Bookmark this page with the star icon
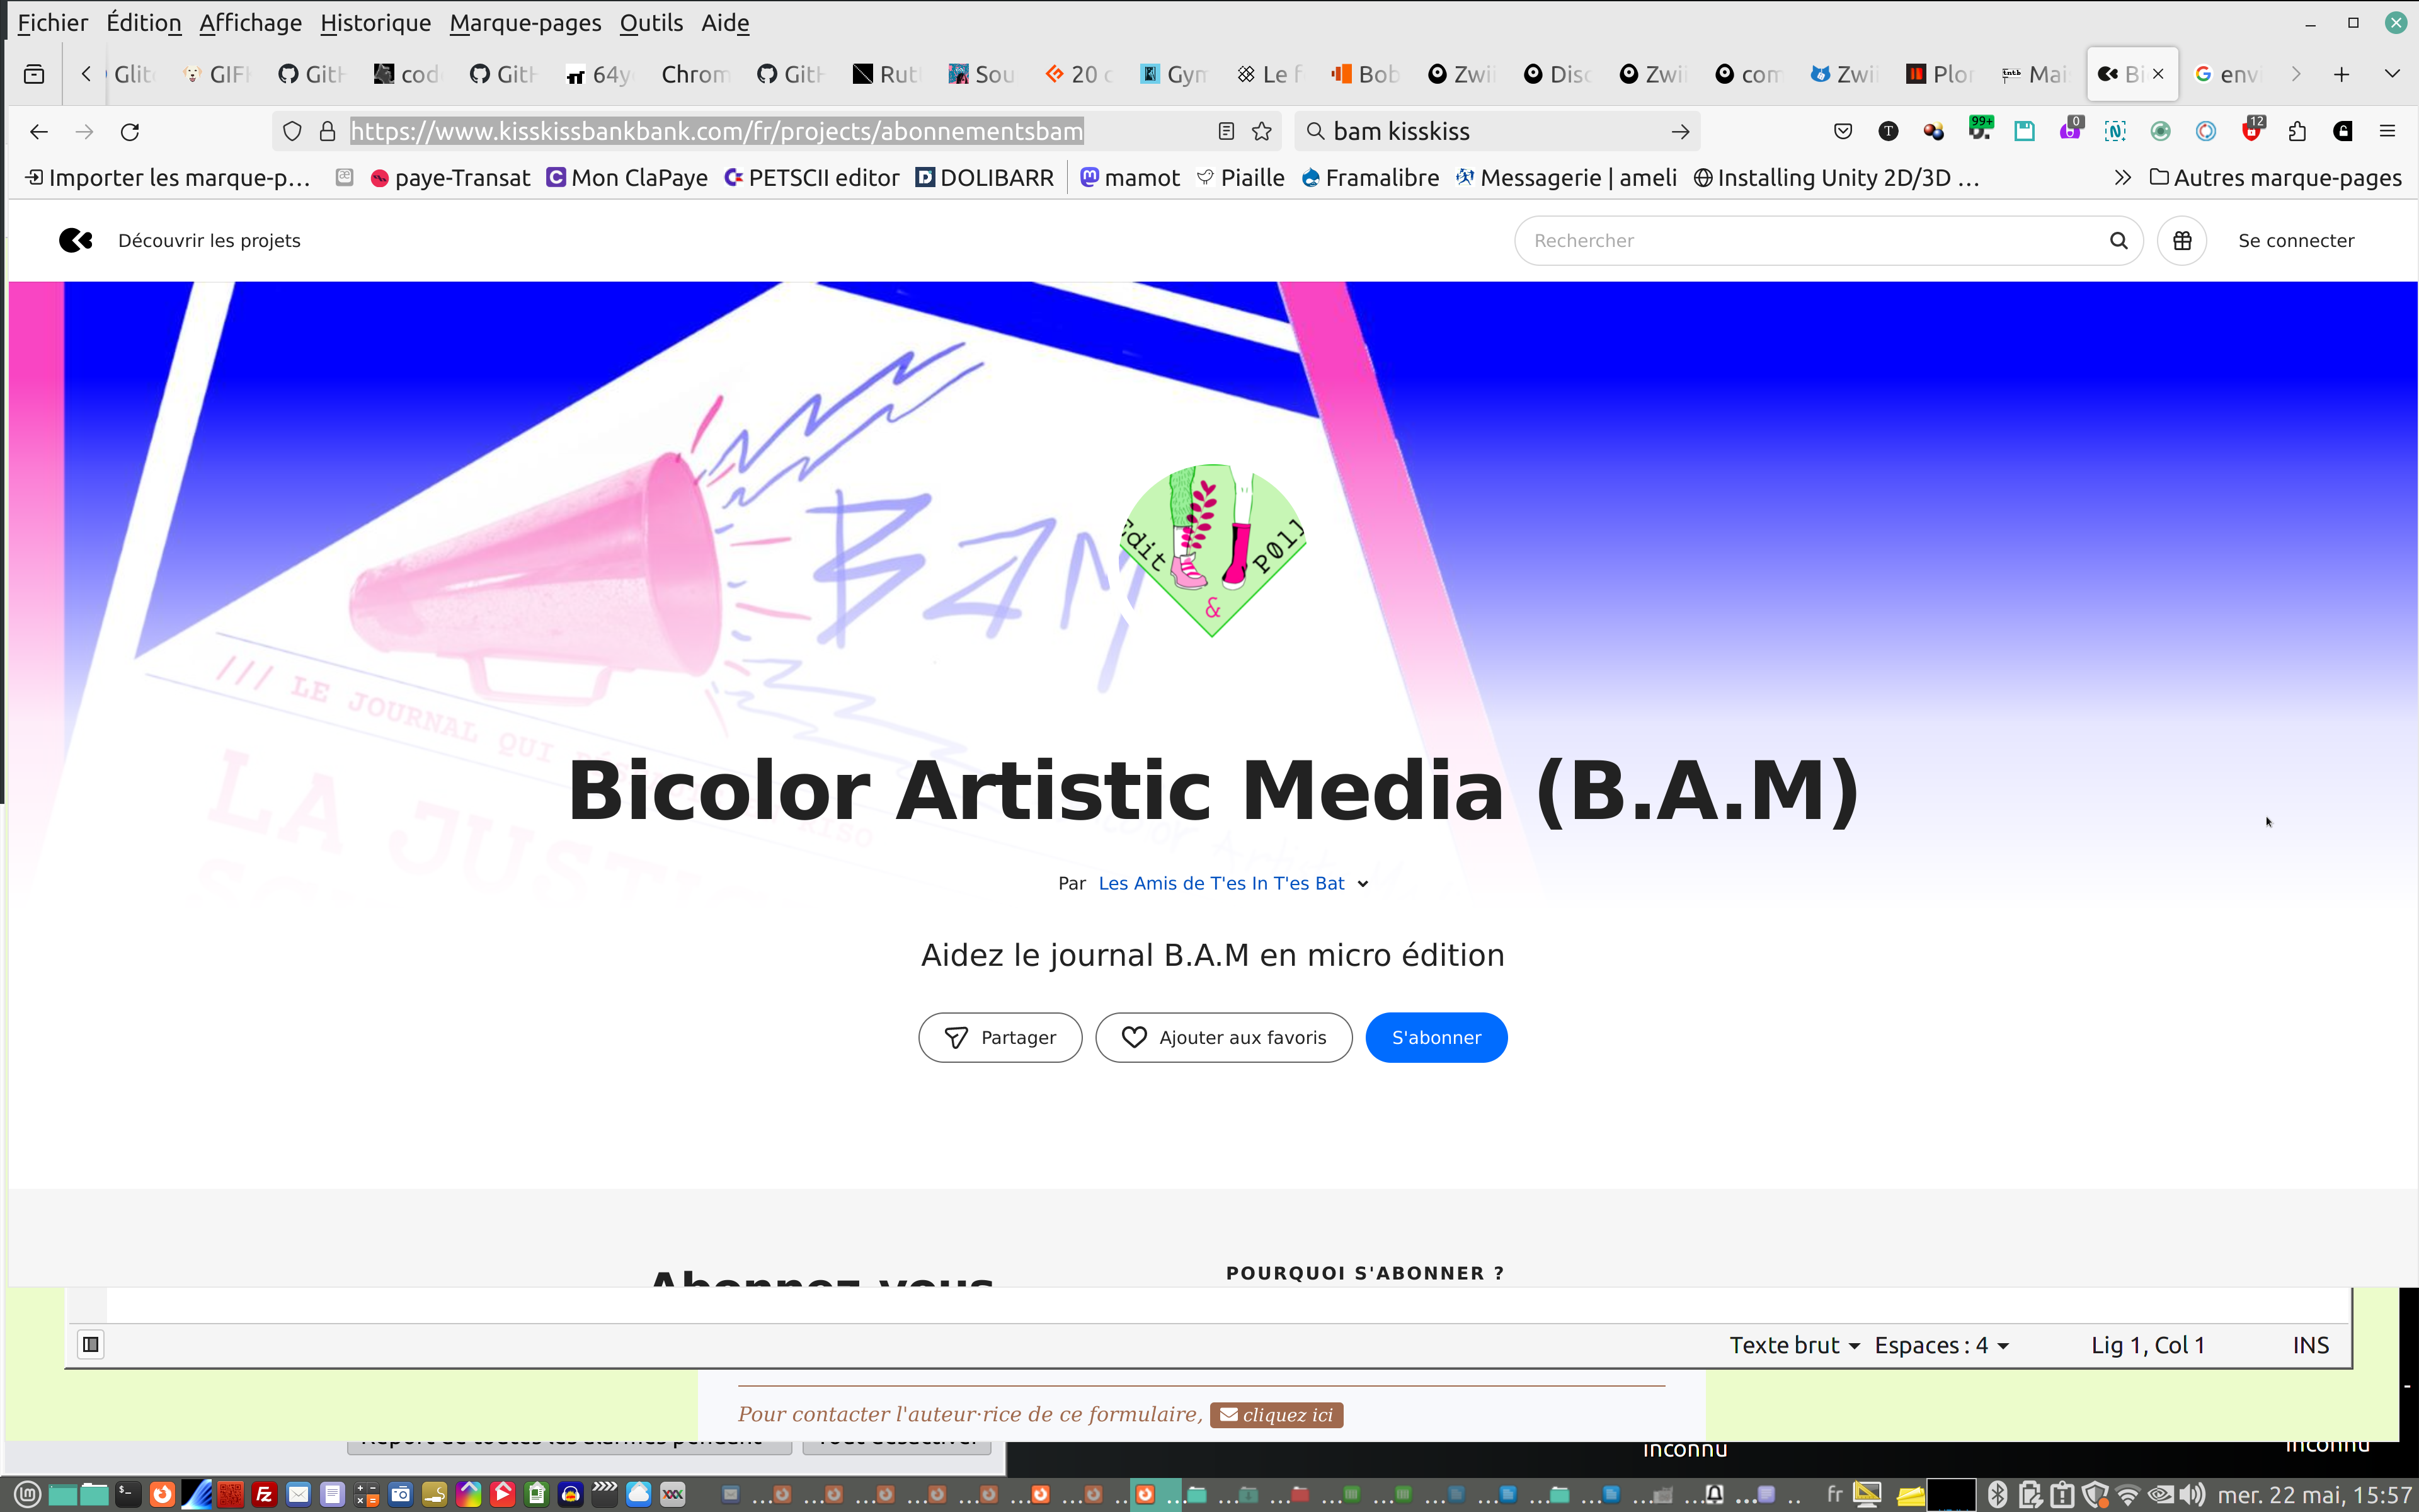This screenshot has height=1512, width=2419. point(1262,131)
